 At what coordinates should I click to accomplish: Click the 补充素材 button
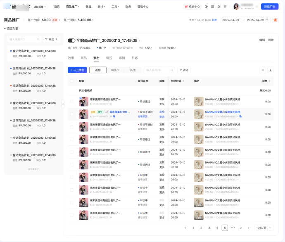pyautogui.click(x=77, y=70)
